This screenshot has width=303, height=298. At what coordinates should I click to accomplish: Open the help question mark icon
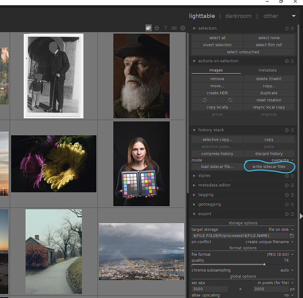coord(166,28)
